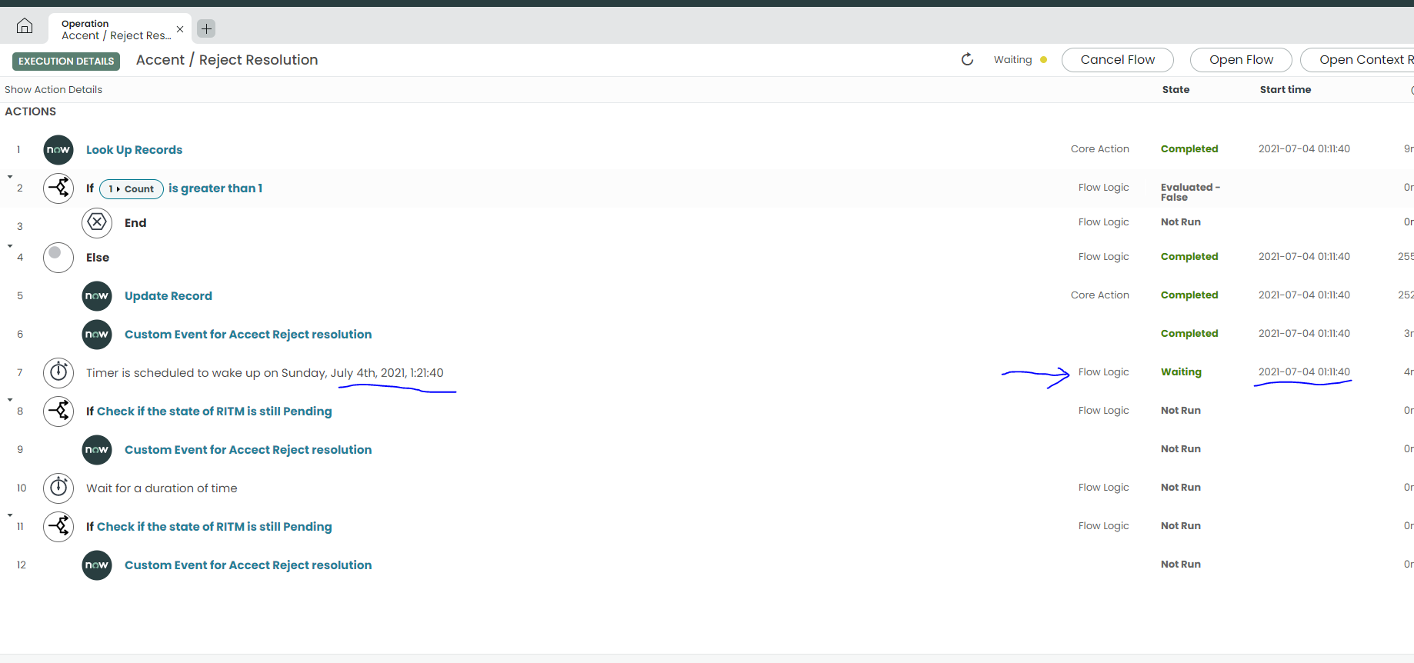Click the Else circle icon in row 4
The width and height of the screenshot is (1414, 663).
tap(58, 258)
